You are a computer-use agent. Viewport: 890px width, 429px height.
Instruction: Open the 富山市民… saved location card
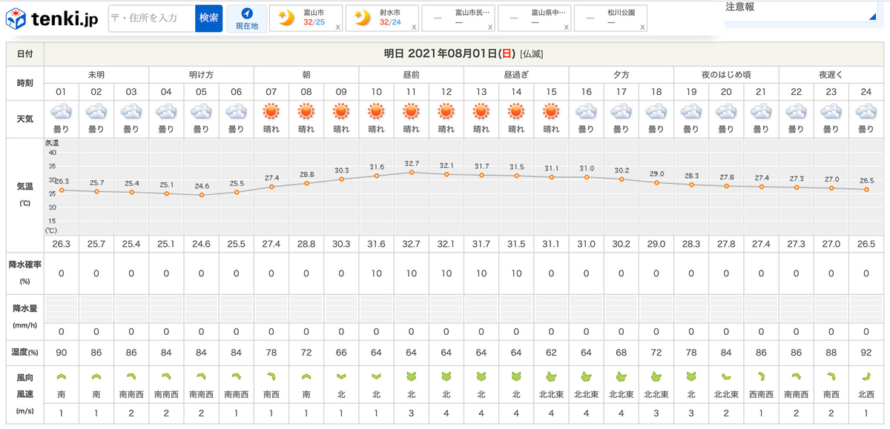pyautogui.click(x=459, y=18)
